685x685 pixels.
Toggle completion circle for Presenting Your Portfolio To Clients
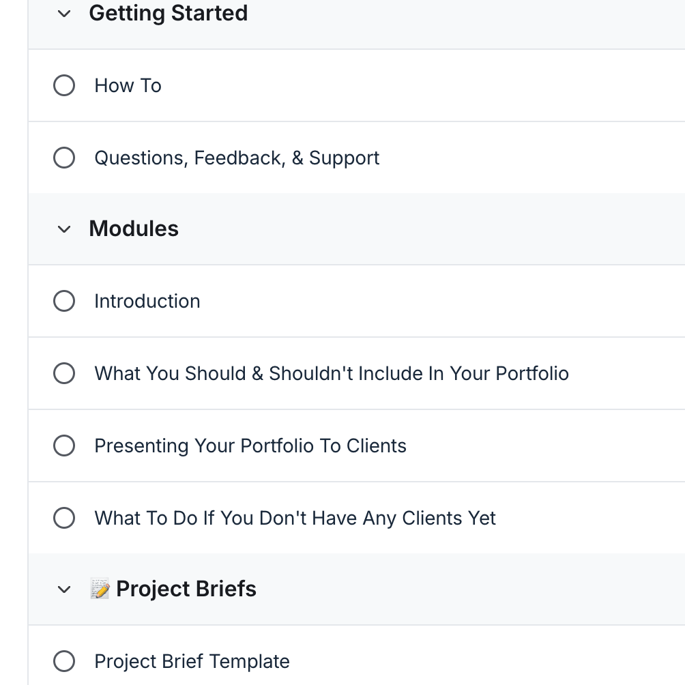(64, 446)
